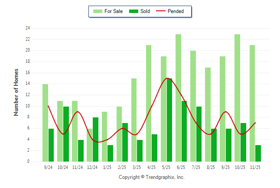
Task: Toggle the Sold series legend label
Action: [x=145, y=11]
